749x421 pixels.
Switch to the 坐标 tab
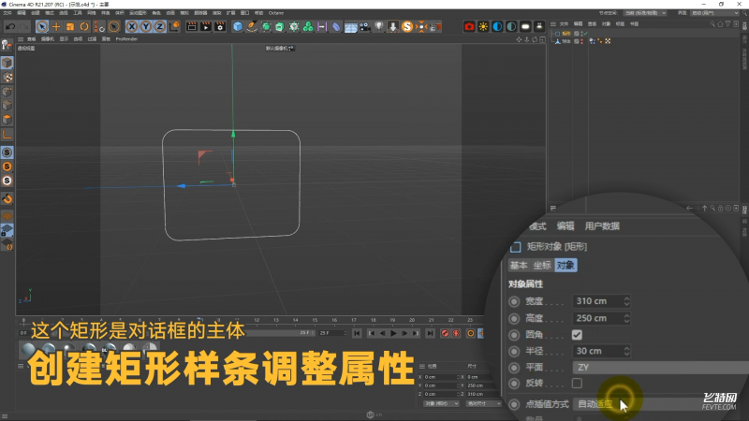(542, 266)
